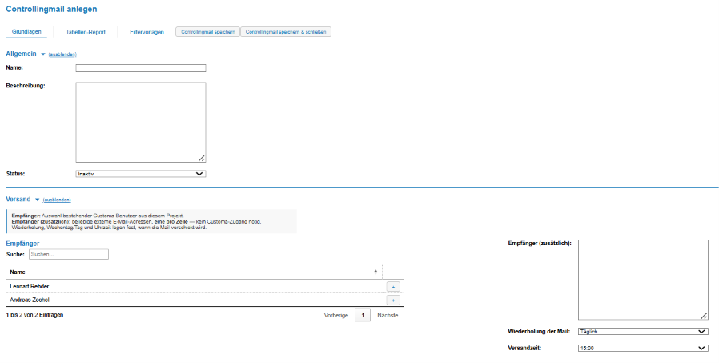
Task: Go to Vorherige page of recipients
Action: click(x=336, y=315)
